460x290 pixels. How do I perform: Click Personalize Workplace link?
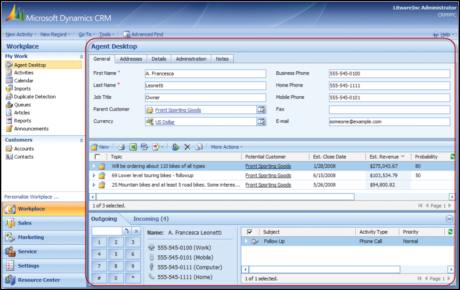tap(31, 197)
